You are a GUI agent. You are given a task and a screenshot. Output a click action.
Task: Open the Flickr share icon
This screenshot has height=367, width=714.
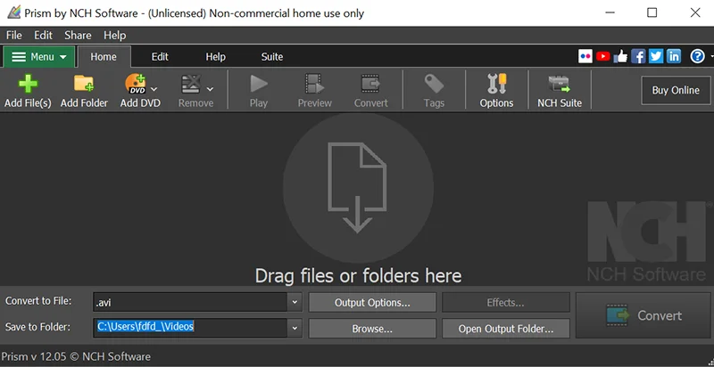click(x=585, y=56)
